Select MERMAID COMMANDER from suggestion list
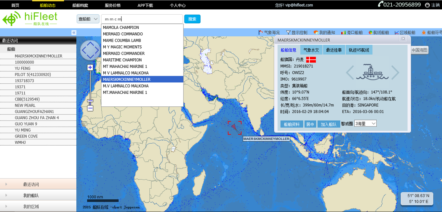This screenshot has width=442, height=212. coord(124,53)
